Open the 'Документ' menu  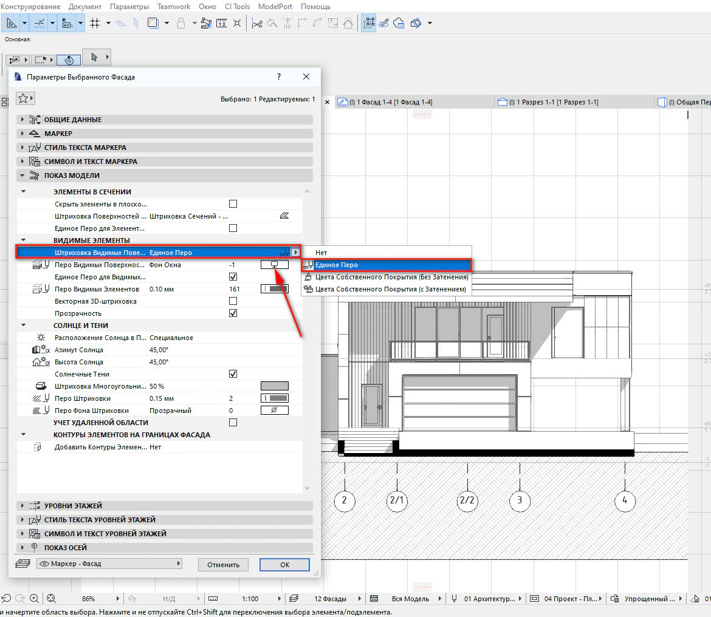coord(85,7)
